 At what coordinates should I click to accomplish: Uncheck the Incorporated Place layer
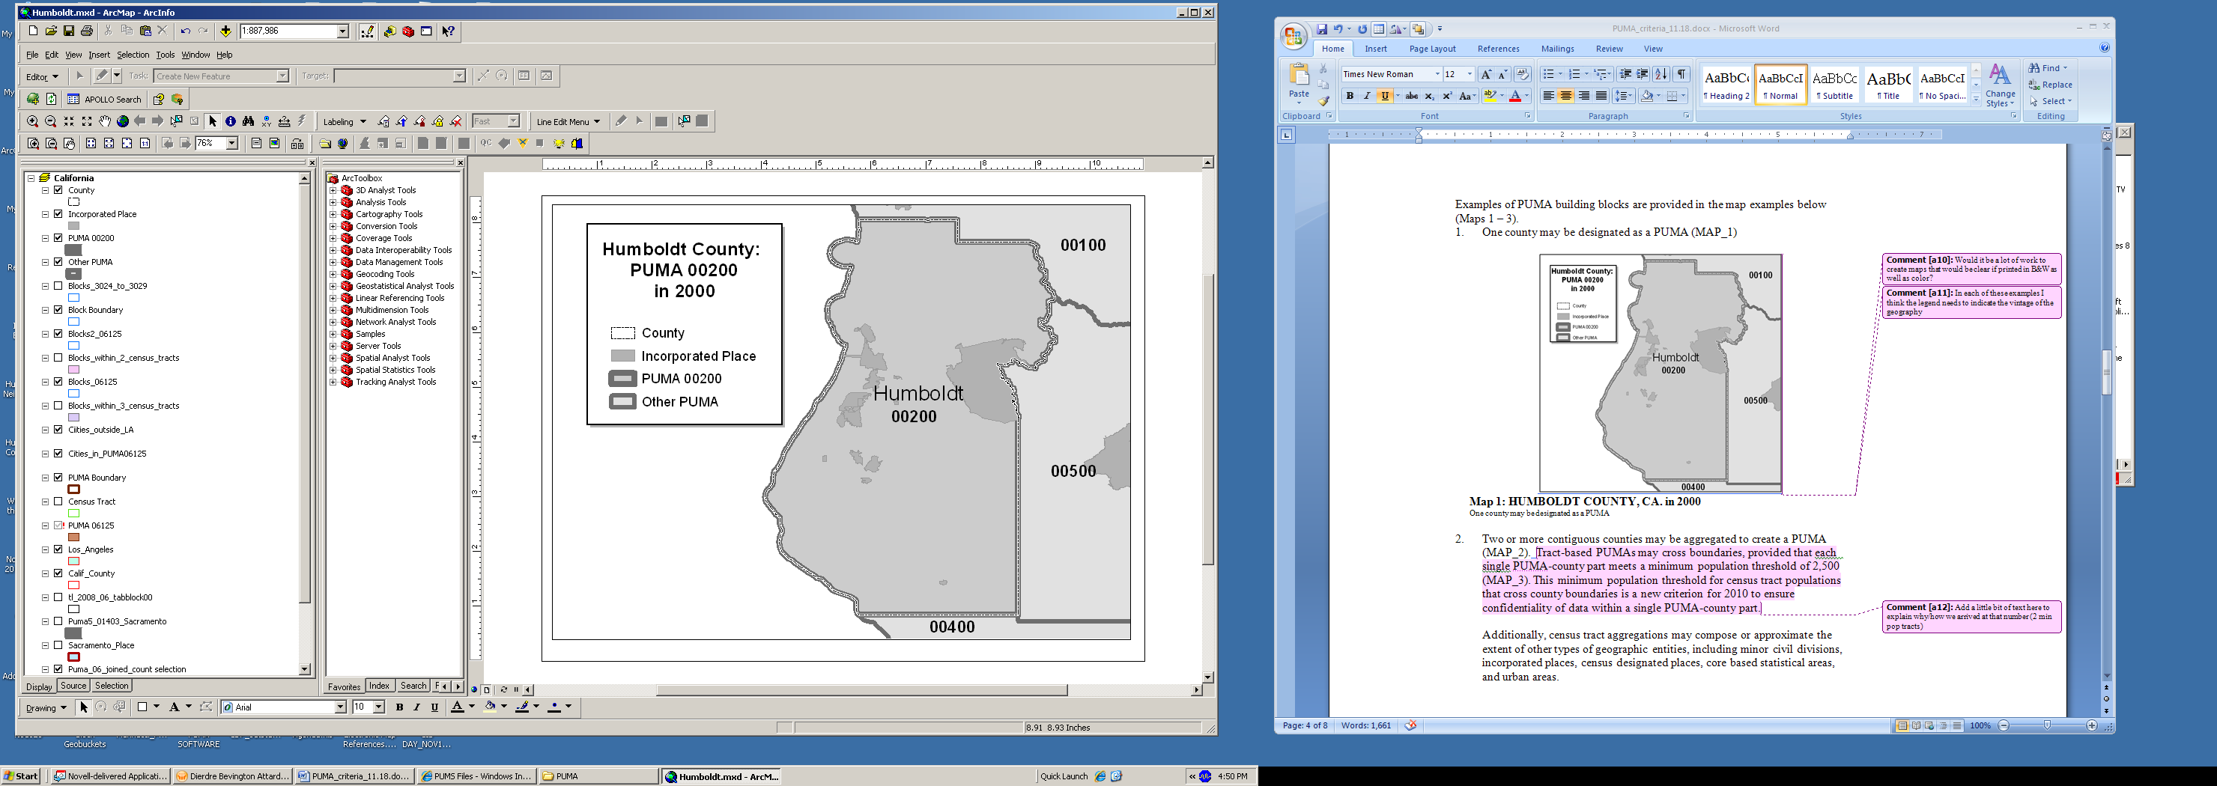pos(58,214)
